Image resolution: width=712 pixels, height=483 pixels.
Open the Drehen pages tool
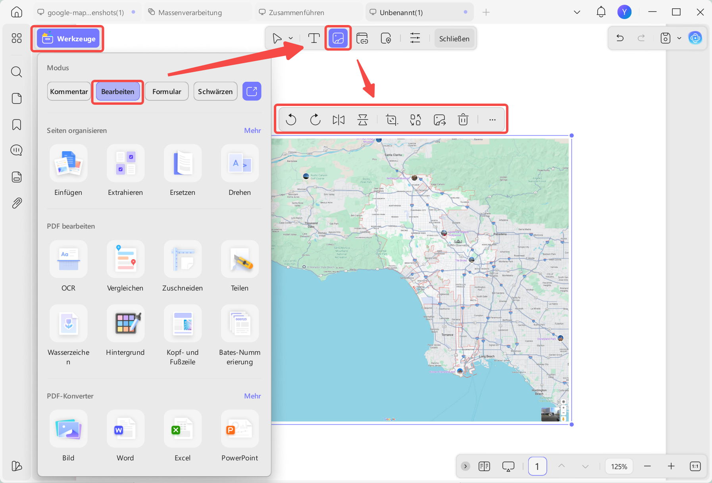click(240, 170)
